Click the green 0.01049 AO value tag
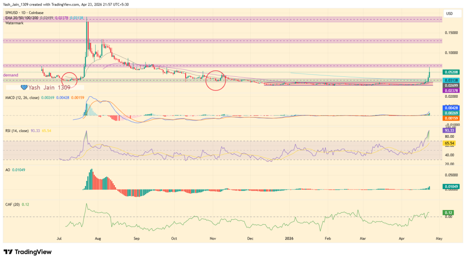The image size is (466, 261). (451, 187)
